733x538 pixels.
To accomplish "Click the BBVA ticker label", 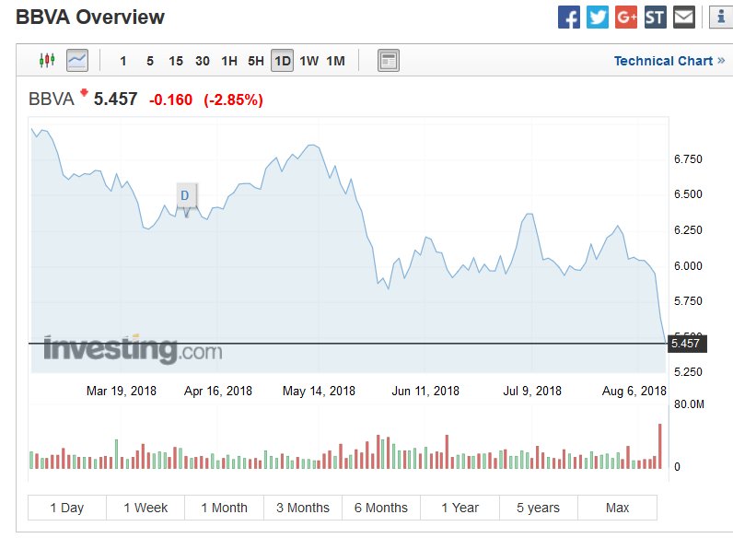I will [x=52, y=99].
